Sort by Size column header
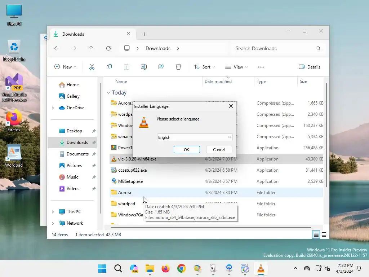 point(303,82)
